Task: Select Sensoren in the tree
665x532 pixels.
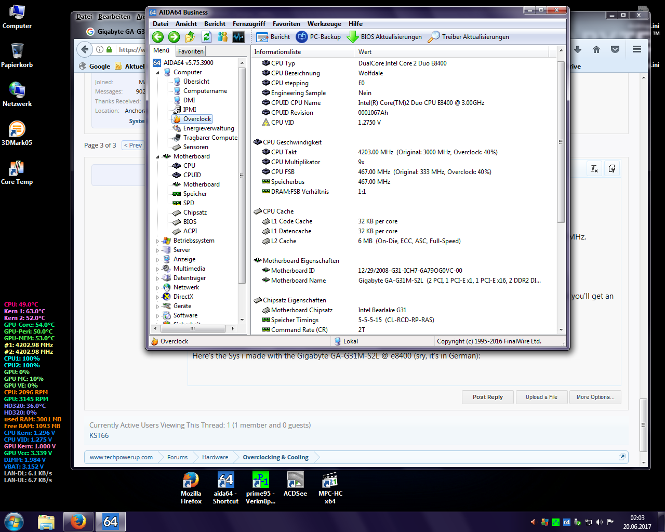Action: 195,147
